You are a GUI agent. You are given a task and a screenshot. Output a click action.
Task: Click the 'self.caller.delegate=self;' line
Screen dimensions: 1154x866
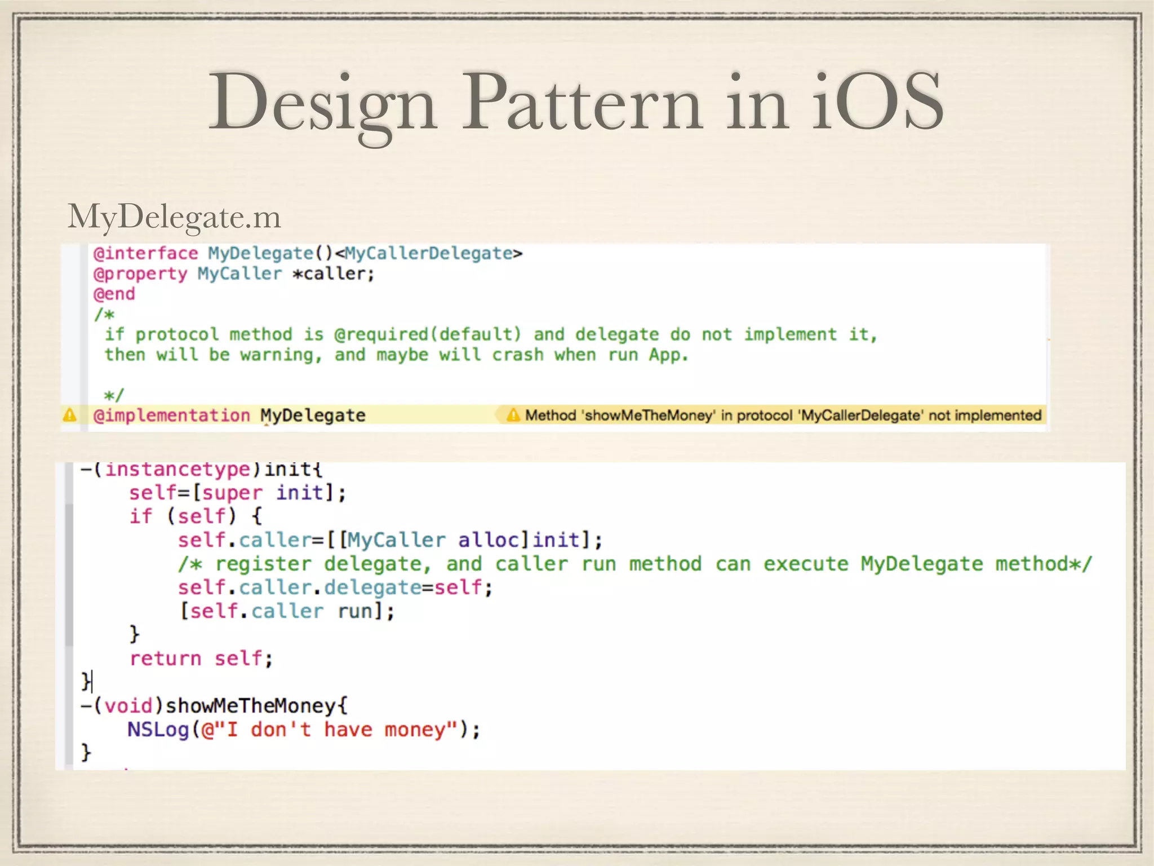click(335, 587)
